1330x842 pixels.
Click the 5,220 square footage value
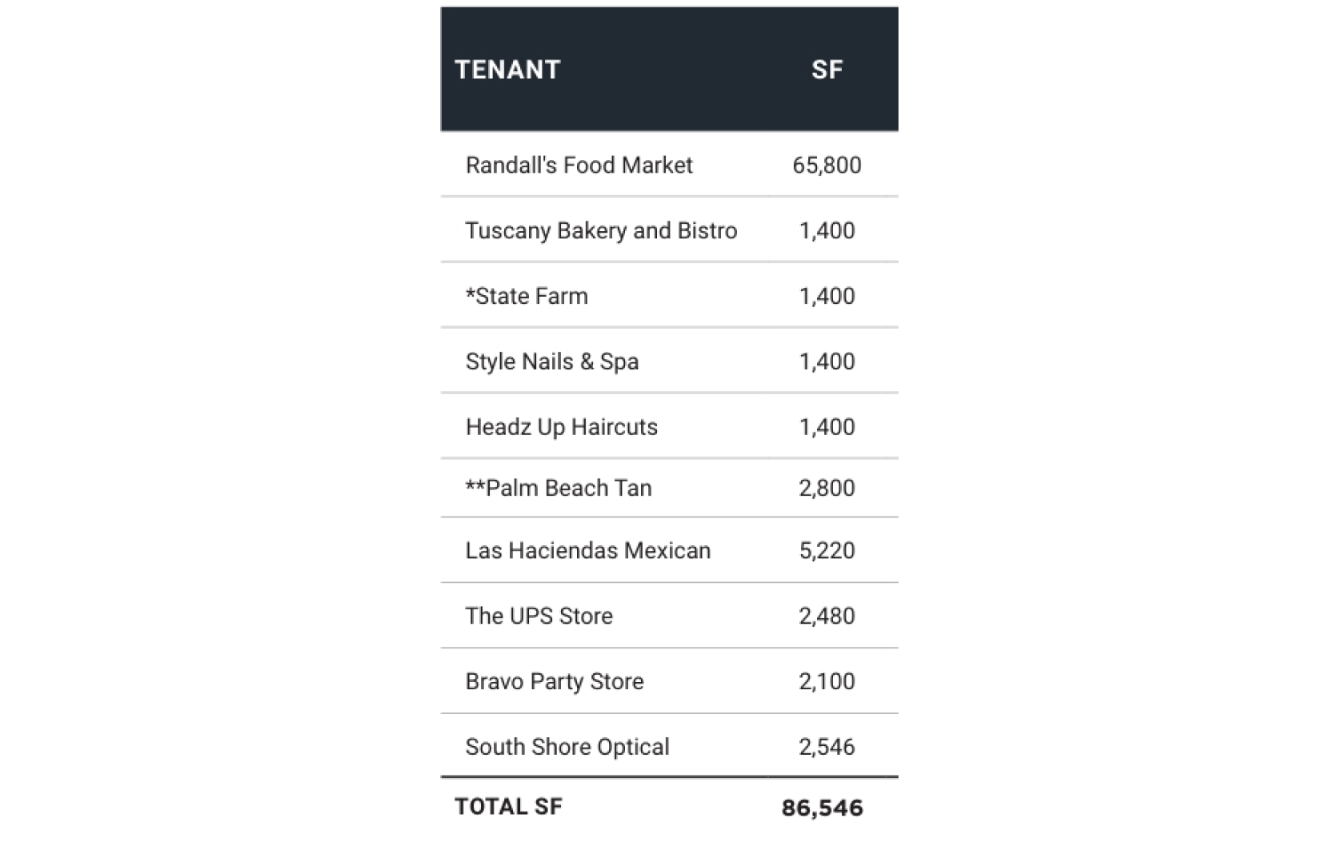[x=827, y=550]
